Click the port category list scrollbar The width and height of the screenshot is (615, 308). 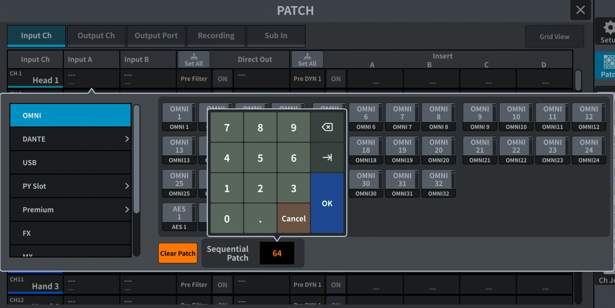point(137,159)
